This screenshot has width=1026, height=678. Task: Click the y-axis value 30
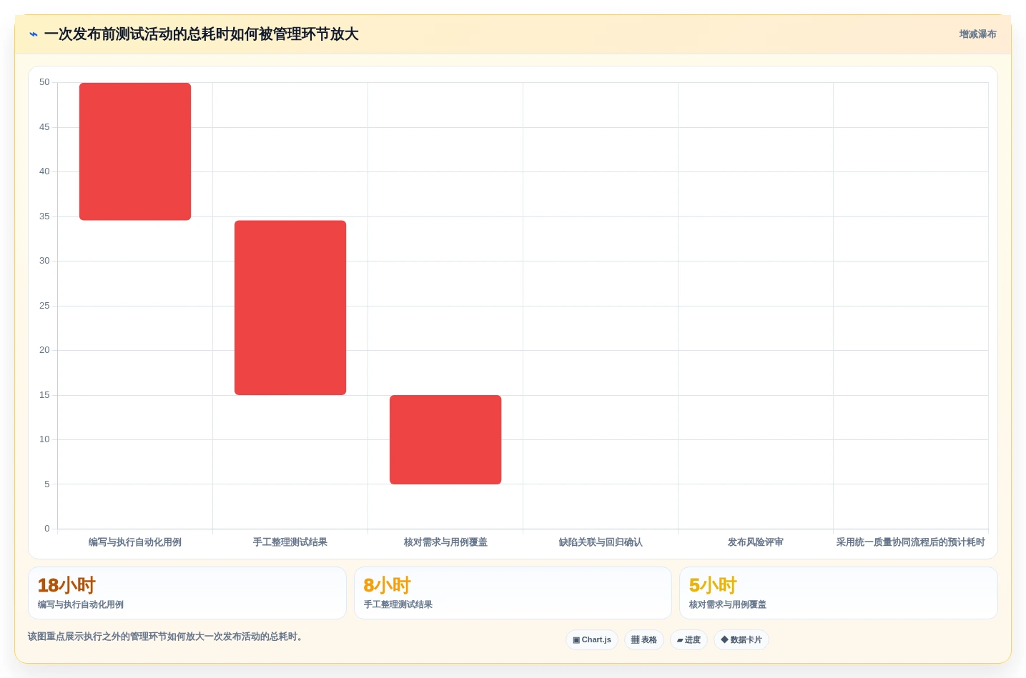point(44,261)
